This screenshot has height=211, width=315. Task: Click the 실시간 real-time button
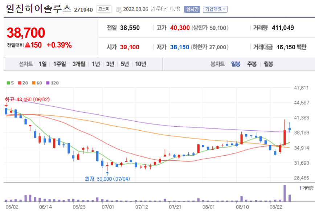point(192,9)
